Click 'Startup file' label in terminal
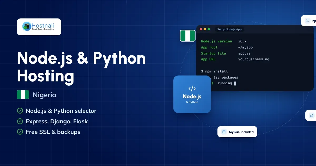The height and width of the screenshot is (166, 316). (x=213, y=53)
